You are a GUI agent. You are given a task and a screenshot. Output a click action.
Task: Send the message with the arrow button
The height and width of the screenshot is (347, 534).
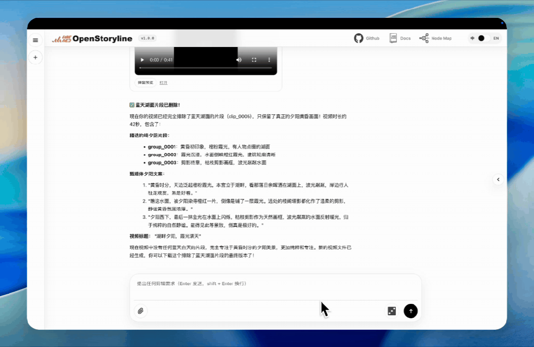pos(410,311)
